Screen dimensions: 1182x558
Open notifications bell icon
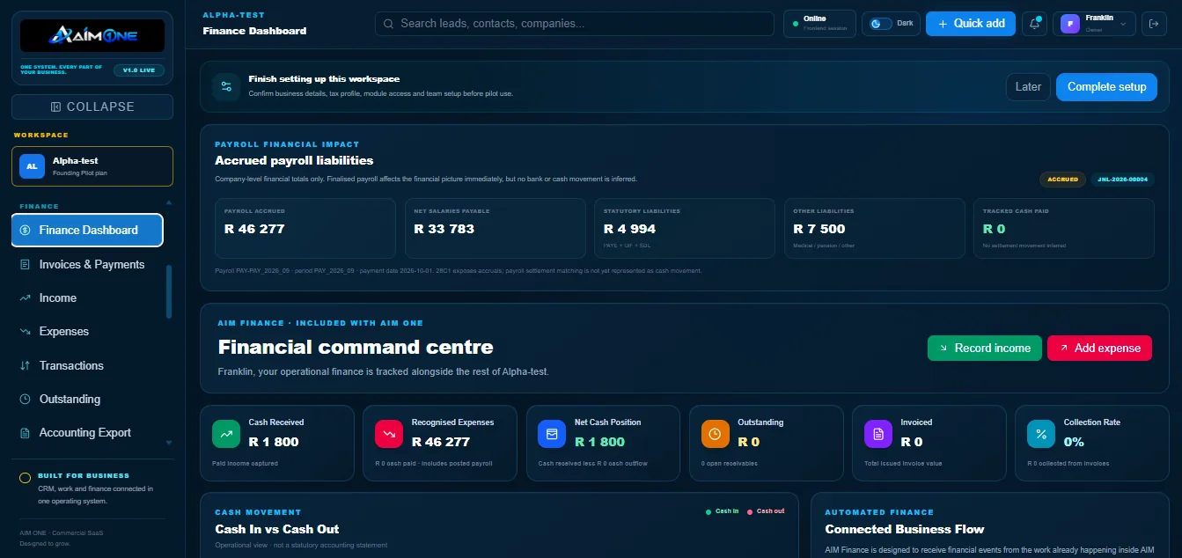click(1034, 24)
